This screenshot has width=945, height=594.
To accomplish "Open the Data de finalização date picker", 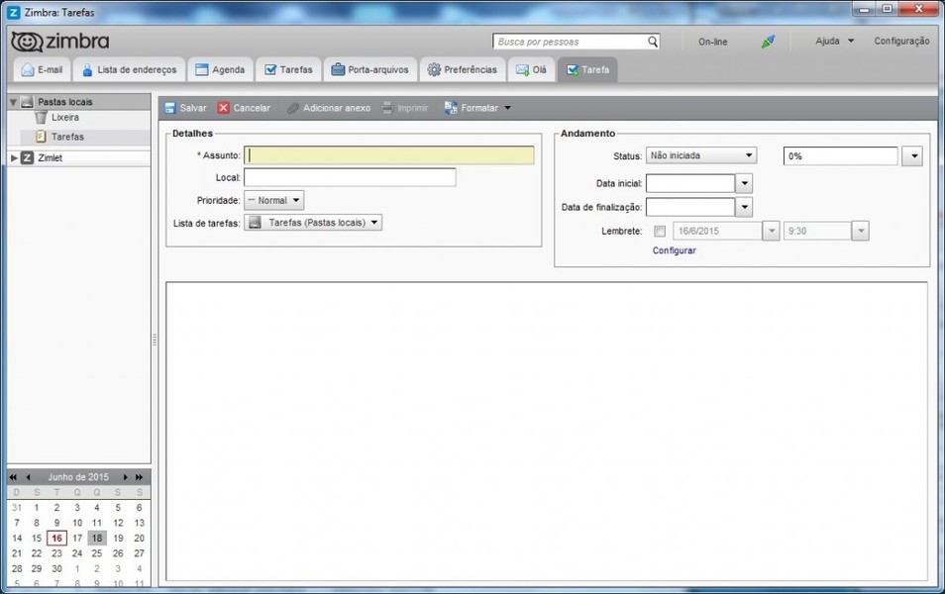I will point(744,207).
